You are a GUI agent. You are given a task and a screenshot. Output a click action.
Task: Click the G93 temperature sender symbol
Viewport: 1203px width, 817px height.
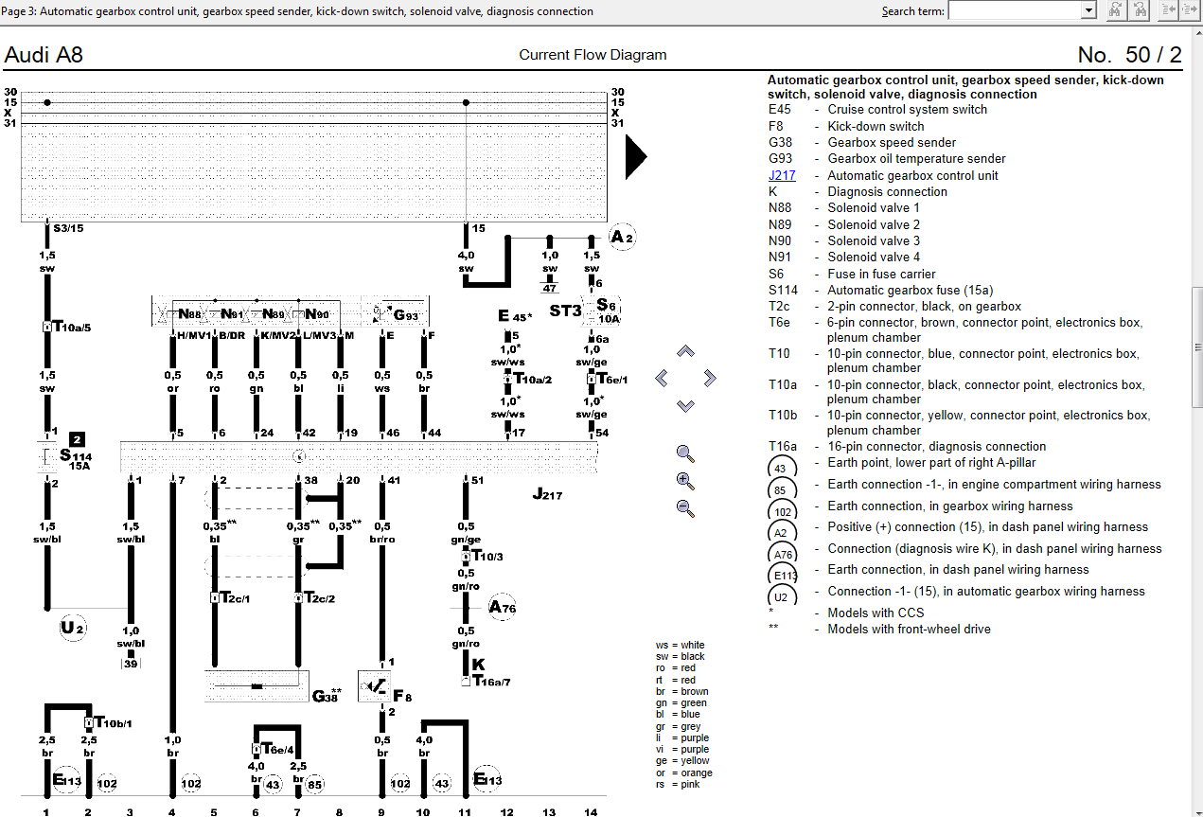[x=395, y=313]
